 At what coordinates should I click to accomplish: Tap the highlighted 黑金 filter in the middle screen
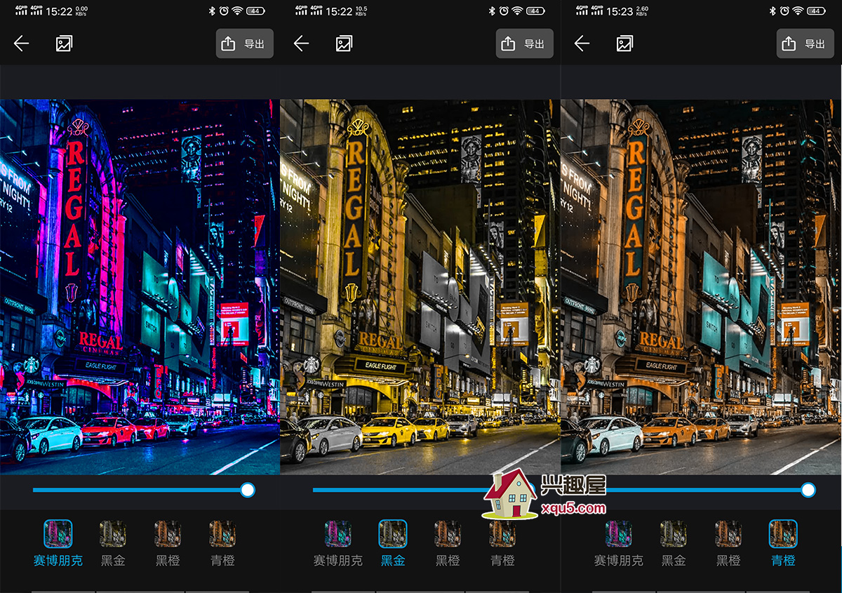click(x=393, y=543)
